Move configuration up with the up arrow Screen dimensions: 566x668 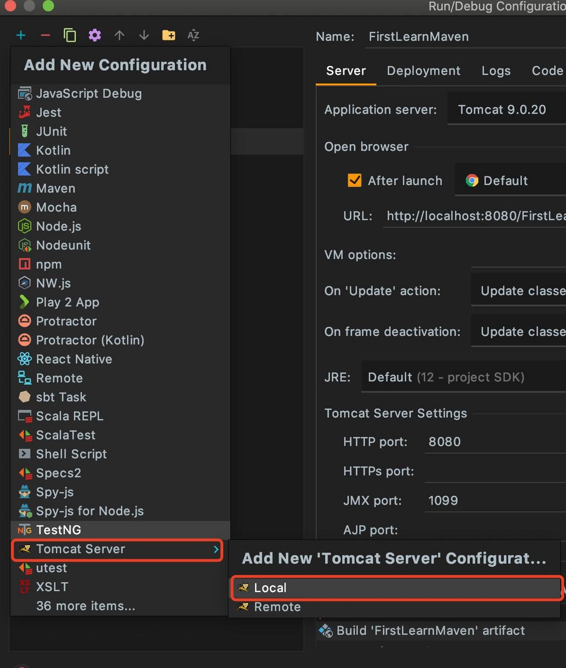[119, 35]
